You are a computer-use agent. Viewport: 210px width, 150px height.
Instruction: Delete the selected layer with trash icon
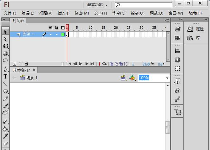[x=26, y=64]
